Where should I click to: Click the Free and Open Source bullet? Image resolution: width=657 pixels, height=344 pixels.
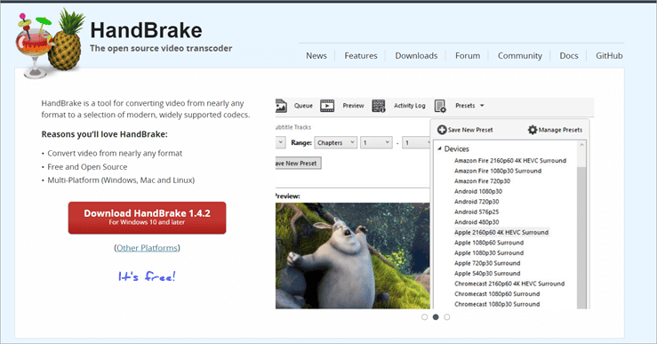pos(87,167)
